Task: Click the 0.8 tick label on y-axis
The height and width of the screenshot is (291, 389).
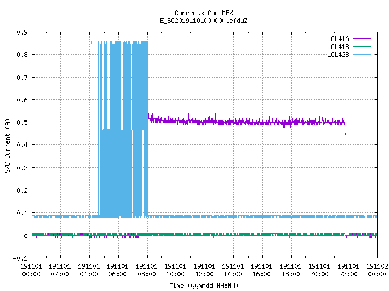Action: 22,55
